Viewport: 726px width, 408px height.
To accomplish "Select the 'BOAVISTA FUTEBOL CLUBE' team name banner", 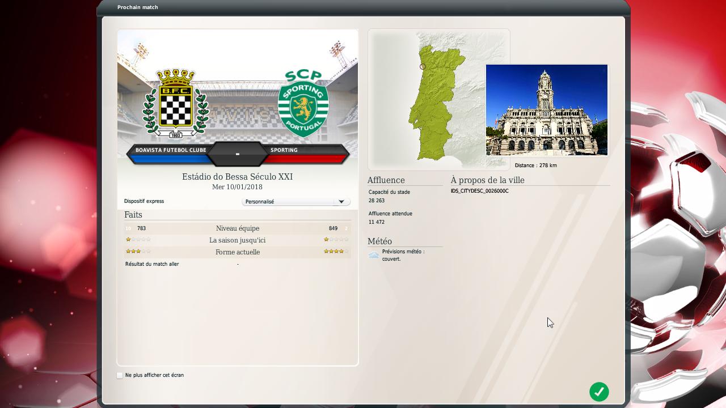I will coord(171,150).
